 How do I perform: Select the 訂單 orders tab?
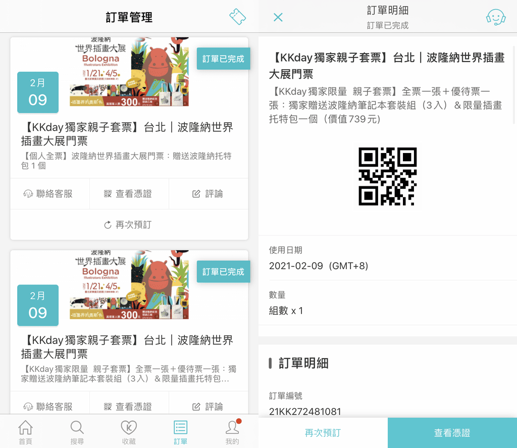click(180, 432)
